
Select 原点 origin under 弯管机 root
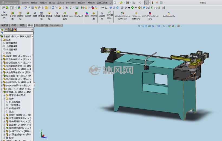[8, 53]
